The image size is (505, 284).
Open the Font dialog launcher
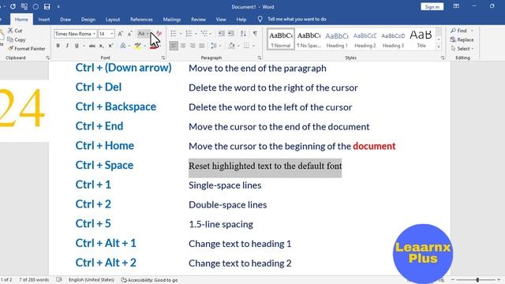[163, 58]
